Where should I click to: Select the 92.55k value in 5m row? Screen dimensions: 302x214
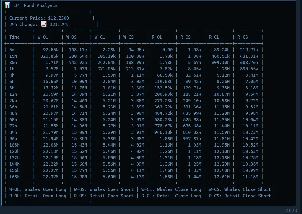coord(51,50)
